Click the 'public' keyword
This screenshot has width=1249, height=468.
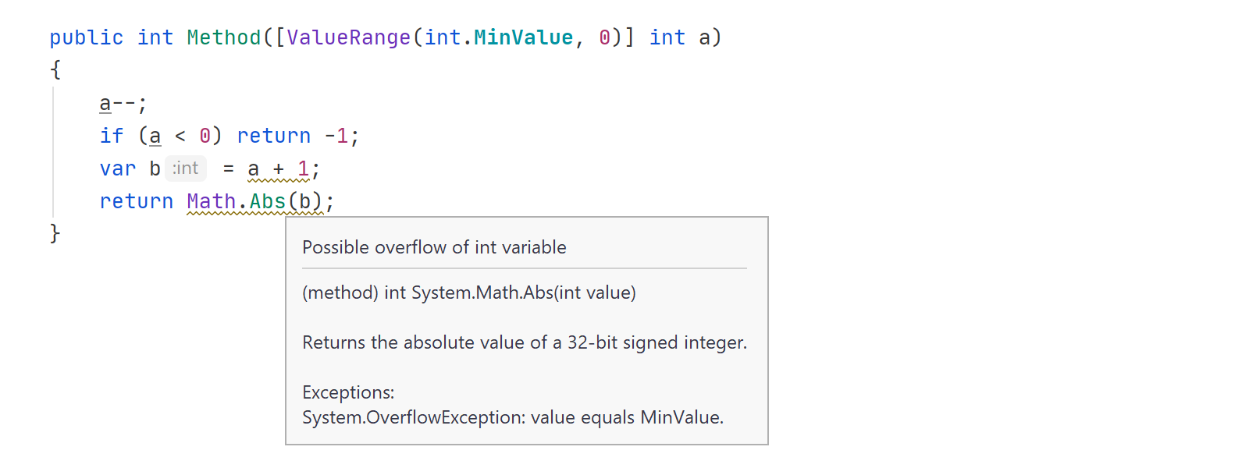[87, 37]
